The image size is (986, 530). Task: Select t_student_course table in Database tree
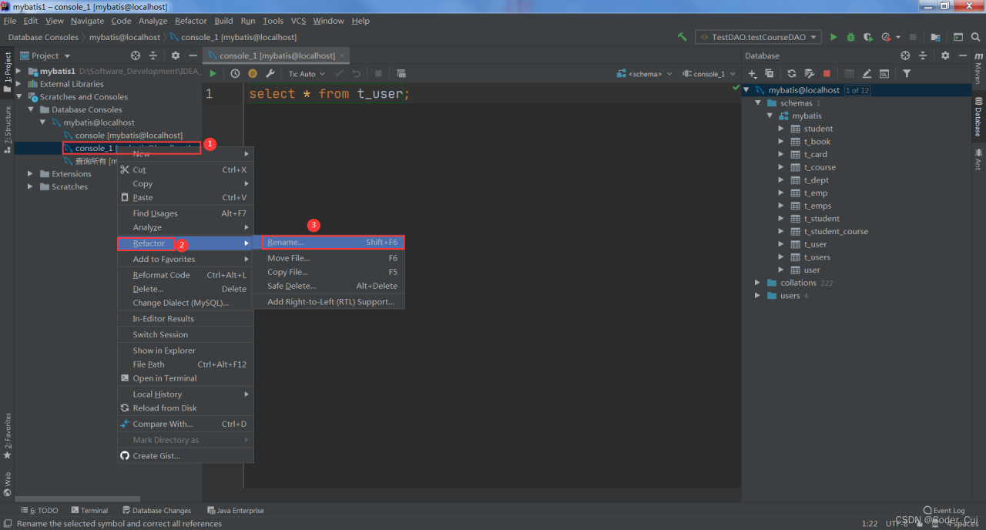[836, 231]
